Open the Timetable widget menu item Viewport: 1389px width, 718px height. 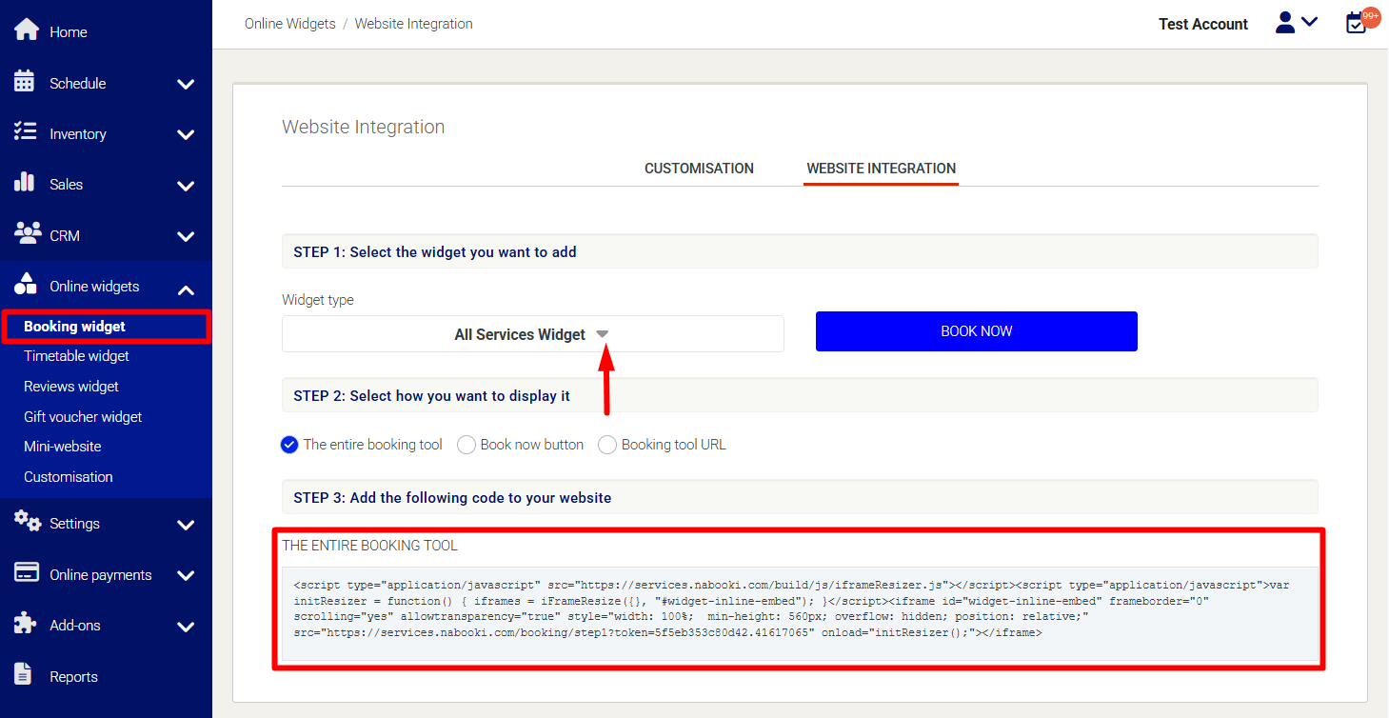76,356
